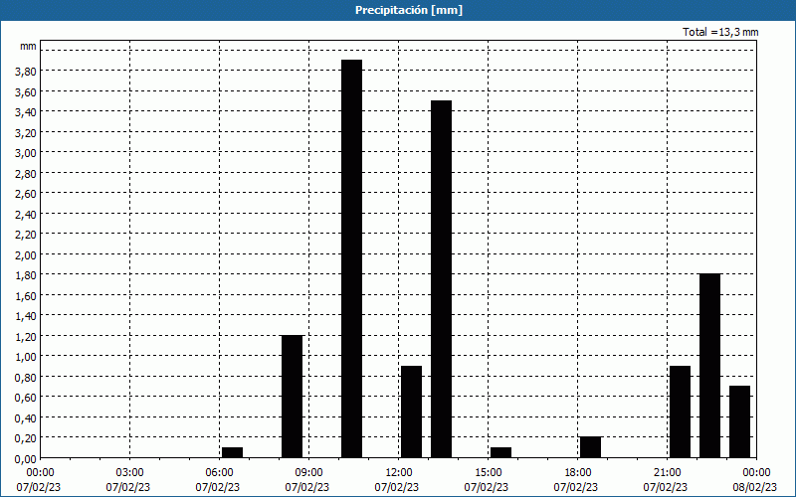
Task: Select the 0,90 mm bar starting at 12:00
Action: [411, 412]
